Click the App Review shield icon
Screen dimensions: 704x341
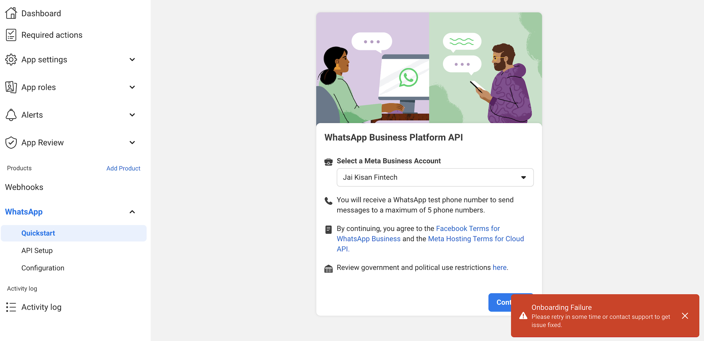(x=11, y=142)
